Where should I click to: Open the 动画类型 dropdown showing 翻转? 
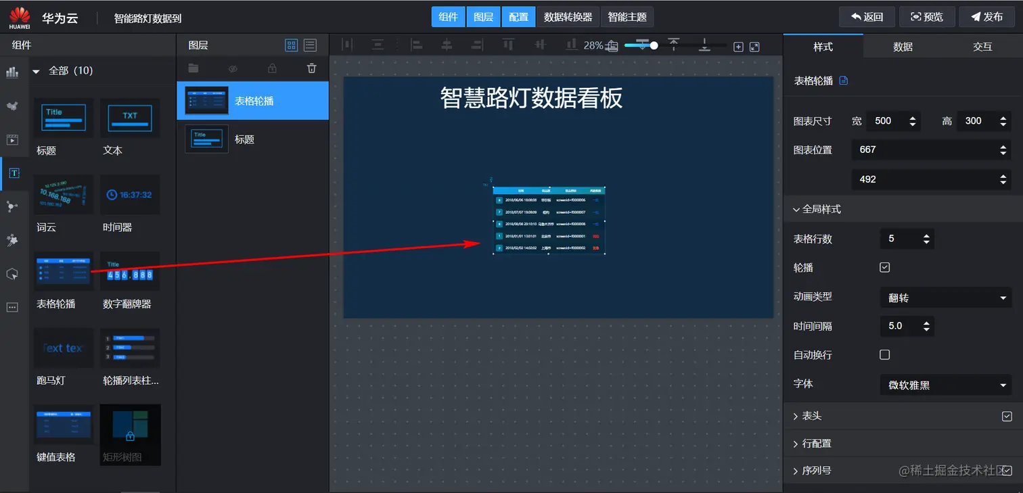(x=946, y=298)
